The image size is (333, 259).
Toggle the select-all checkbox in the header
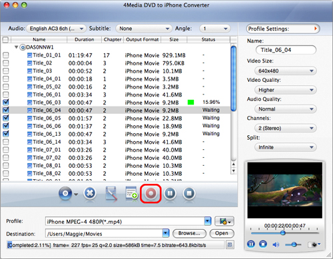click(5, 39)
